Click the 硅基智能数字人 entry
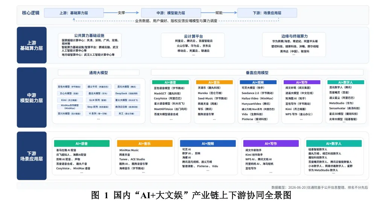Screen dimensions: 382x208 pos(318,150)
